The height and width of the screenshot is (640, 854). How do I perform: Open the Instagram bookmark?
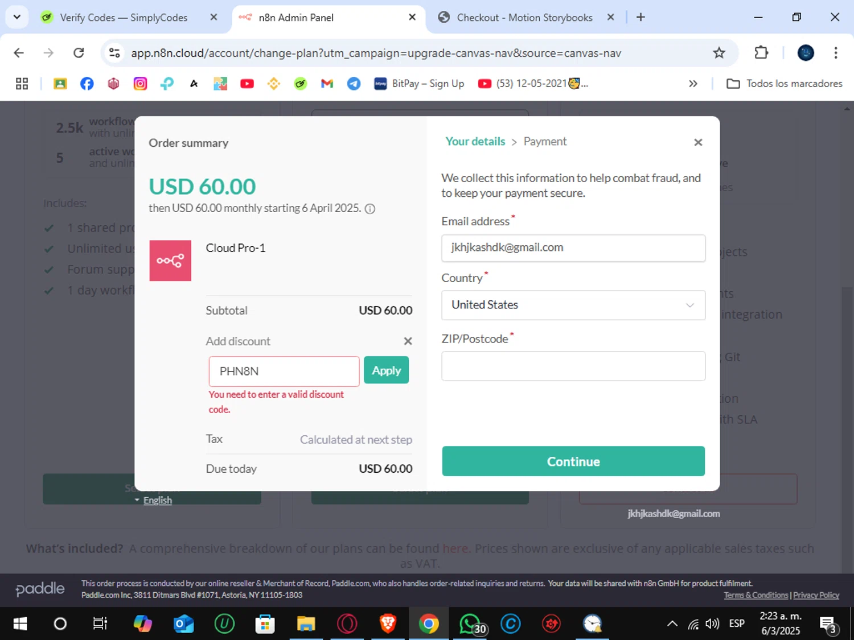point(140,84)
